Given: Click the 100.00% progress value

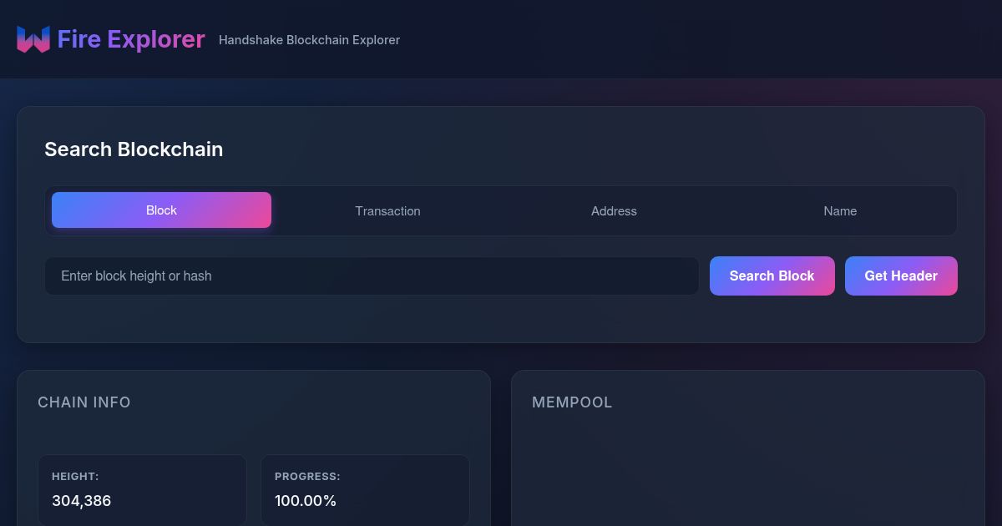Looking at the screenshot, I should click(306, 501).
